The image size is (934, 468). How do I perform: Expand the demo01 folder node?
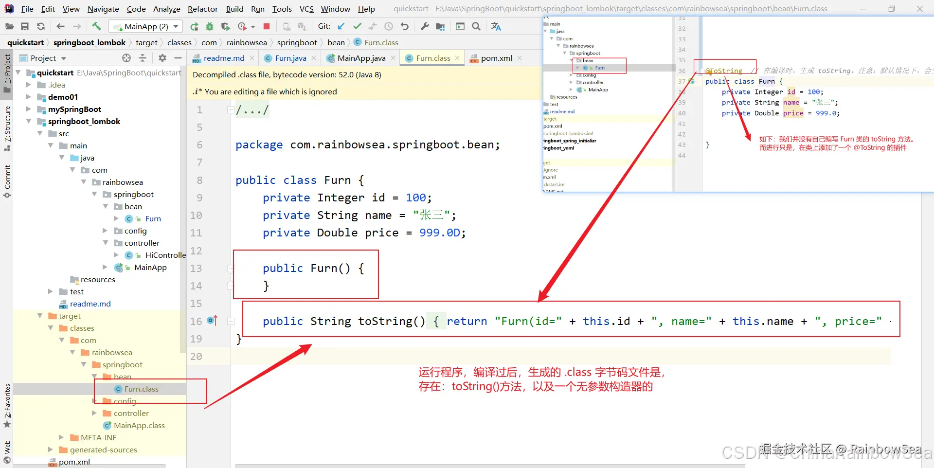click(29, 97)
